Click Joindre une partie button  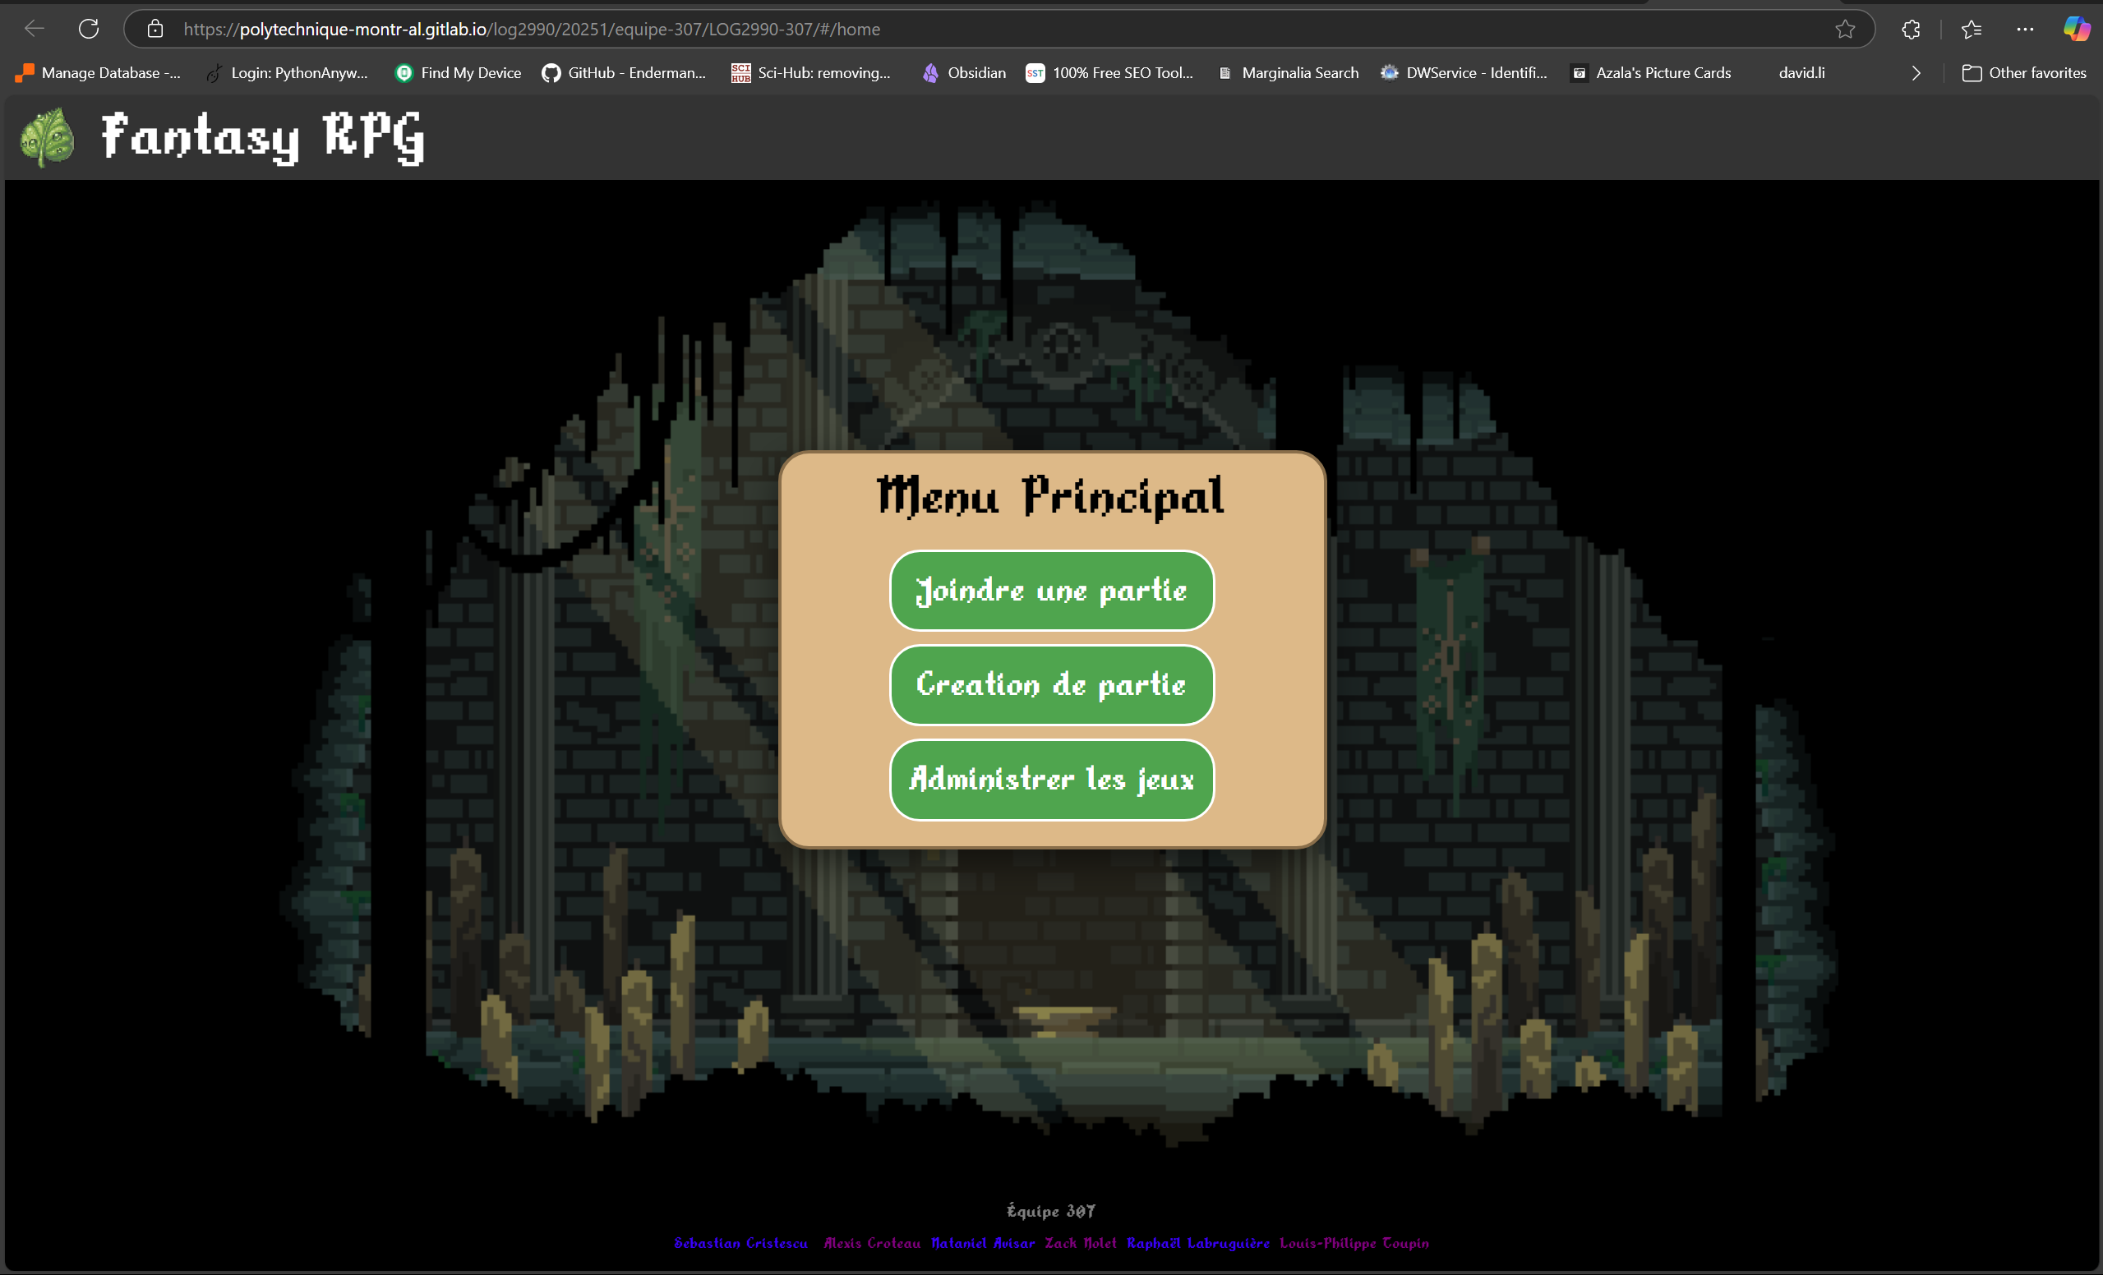coord(1050,591)
